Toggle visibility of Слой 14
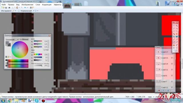Viewport: 183px width, 103px height. (x=172, y=64)
